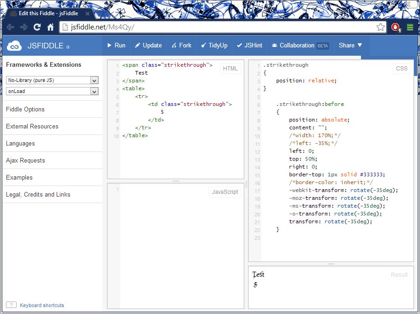Open the red ad-blocker extension icon
420x314 pixels.
(x=396, y=27)
